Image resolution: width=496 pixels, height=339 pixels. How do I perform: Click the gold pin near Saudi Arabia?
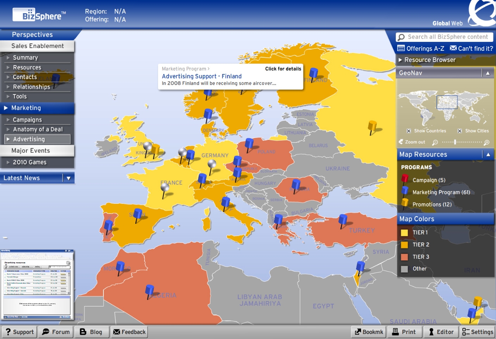click(478, 302)
